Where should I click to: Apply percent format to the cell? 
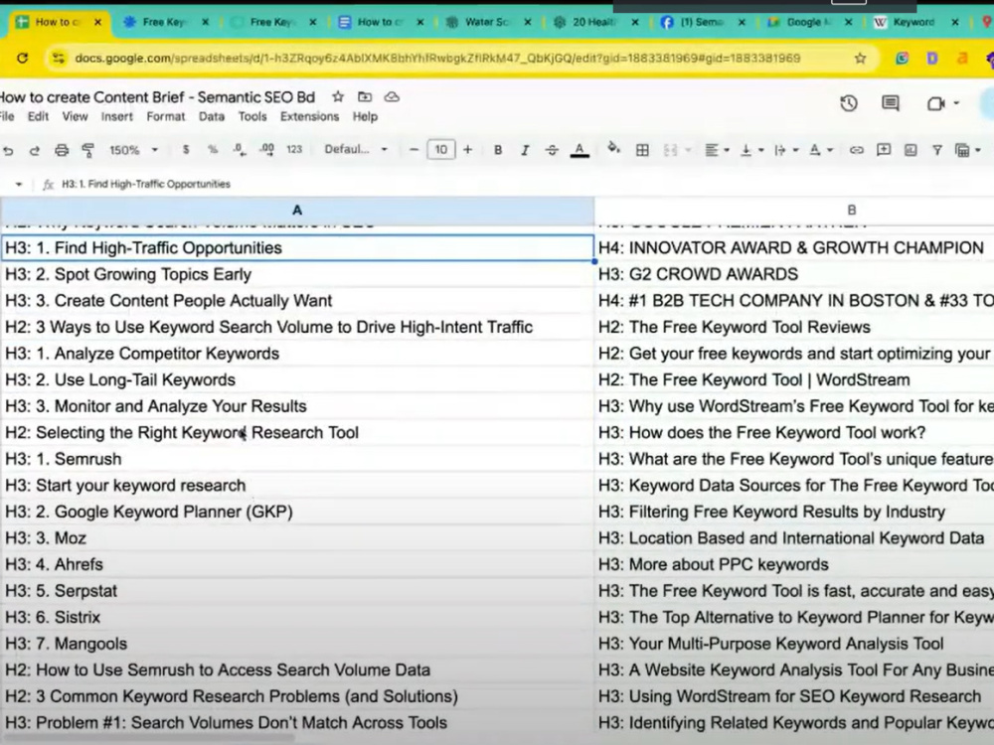(213, 150)
